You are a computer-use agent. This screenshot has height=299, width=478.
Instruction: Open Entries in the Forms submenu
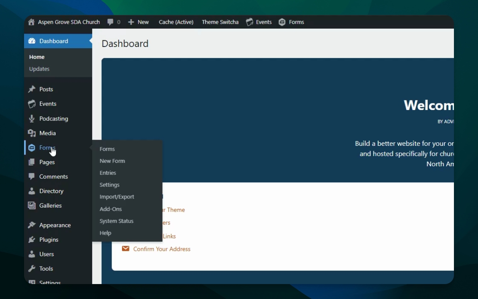(108, 173)
